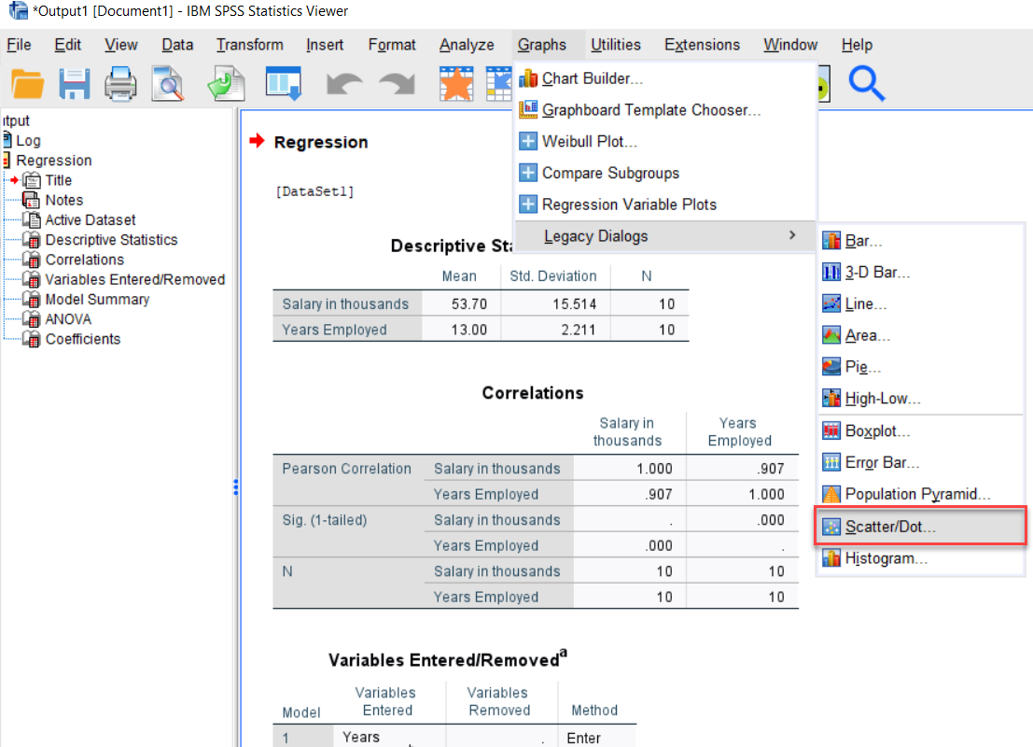Click the Line chart icon

[x=831, y=304]
